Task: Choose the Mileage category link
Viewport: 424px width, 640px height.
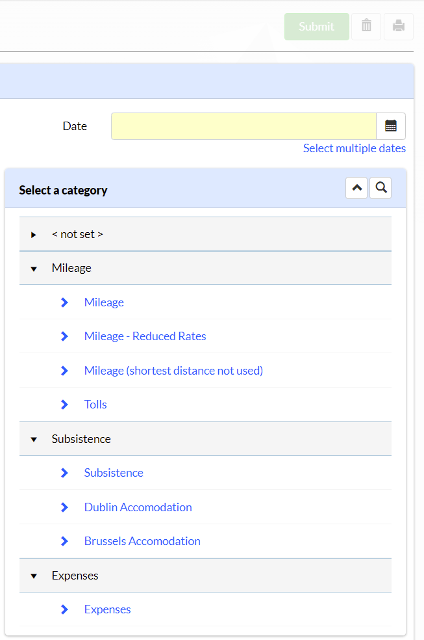Action: 104,302
